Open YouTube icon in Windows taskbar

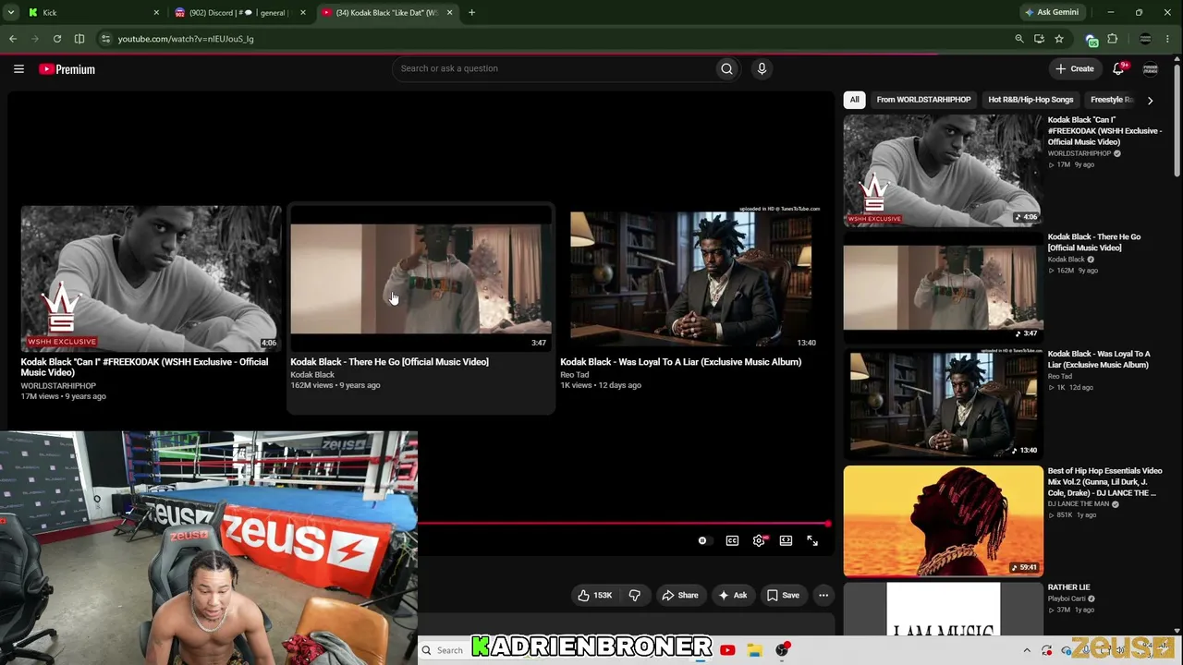[727, 650]
